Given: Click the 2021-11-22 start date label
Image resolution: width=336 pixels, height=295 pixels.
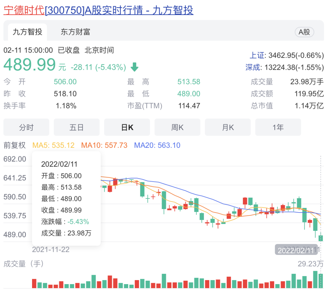Looking at the screenshot, I should coord(51,250).
